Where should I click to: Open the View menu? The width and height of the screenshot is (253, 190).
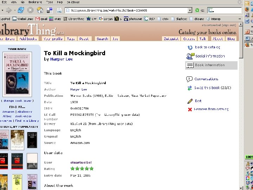(x=14, y=2)
